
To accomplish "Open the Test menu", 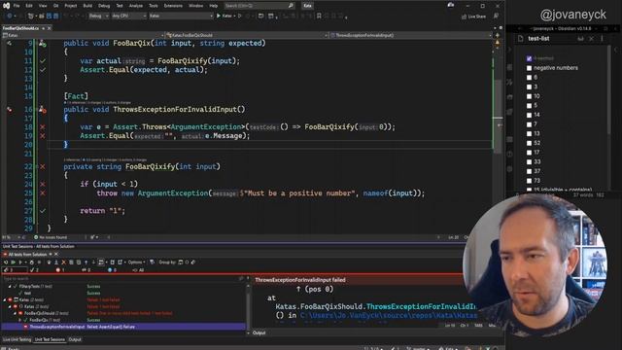I will [x=120, y=6].
